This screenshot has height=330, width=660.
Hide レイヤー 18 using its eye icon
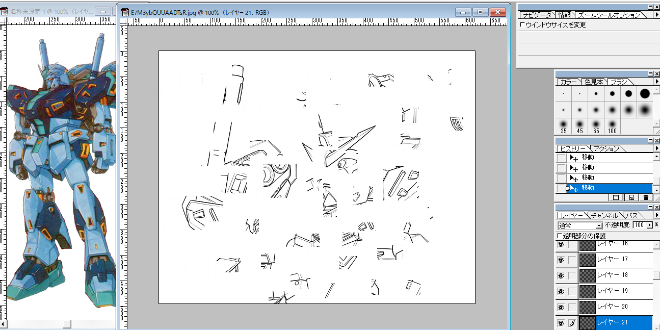coord(561,275)
